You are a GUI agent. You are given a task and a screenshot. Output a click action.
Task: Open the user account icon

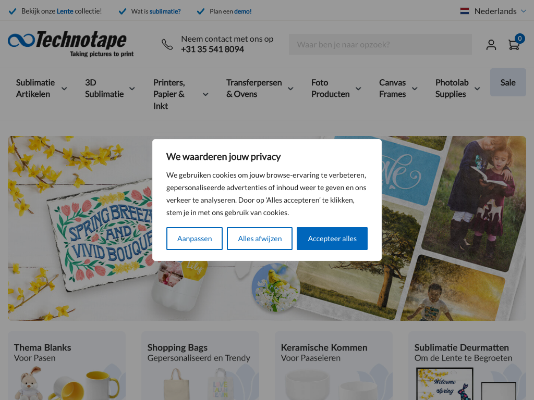[491, 45]
